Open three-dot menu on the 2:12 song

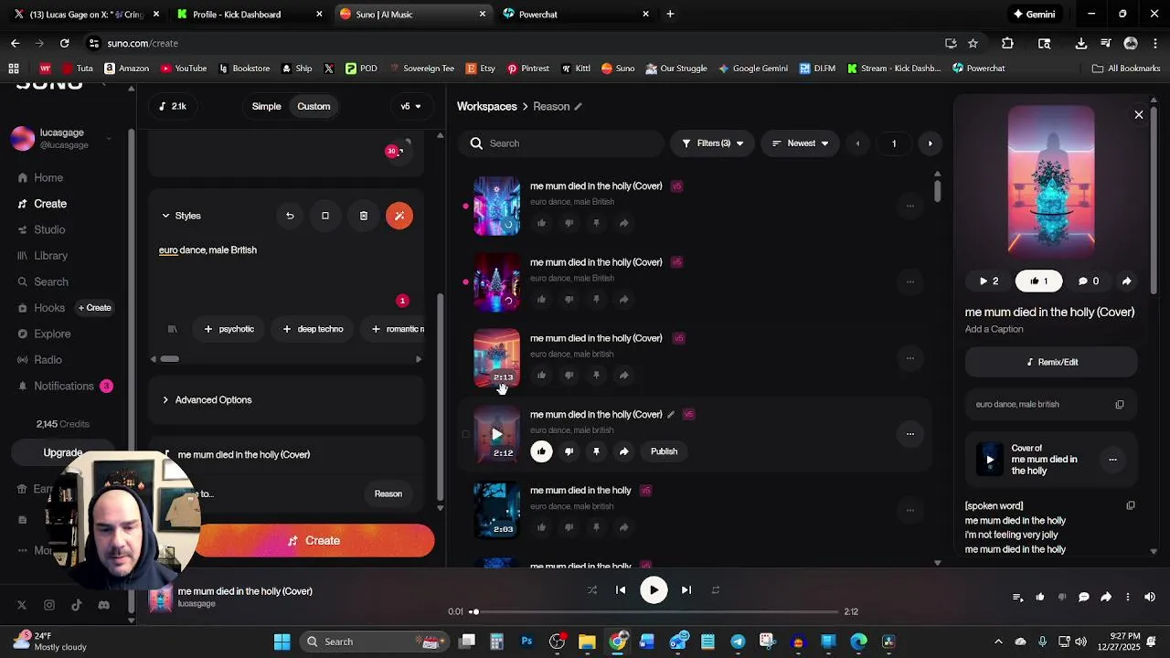pyautogui.click(x=909, y=434)
